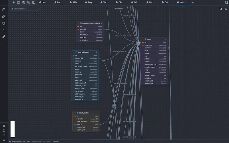Screen dimensions: 229x143
Task: Switch to the Por... tab
Action: [x=150, y=2]
